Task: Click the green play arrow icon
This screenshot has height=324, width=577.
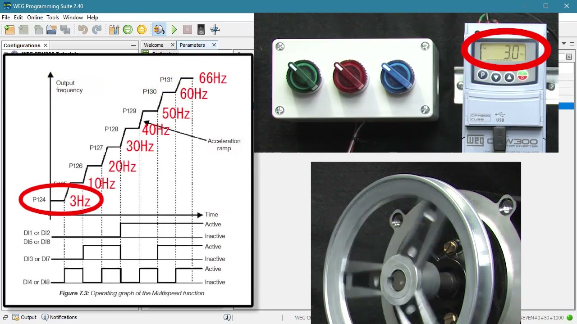Action: (174, 30)
